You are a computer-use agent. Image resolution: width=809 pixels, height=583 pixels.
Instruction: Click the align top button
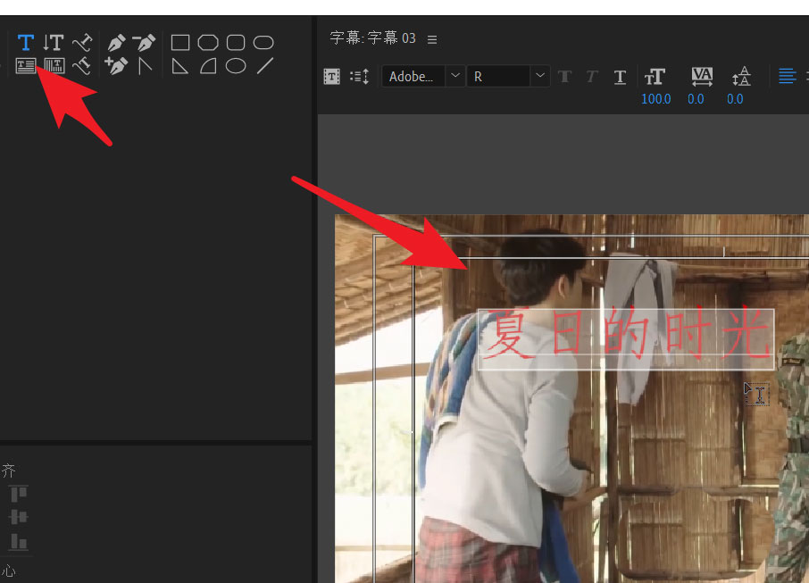coord(19,494)
